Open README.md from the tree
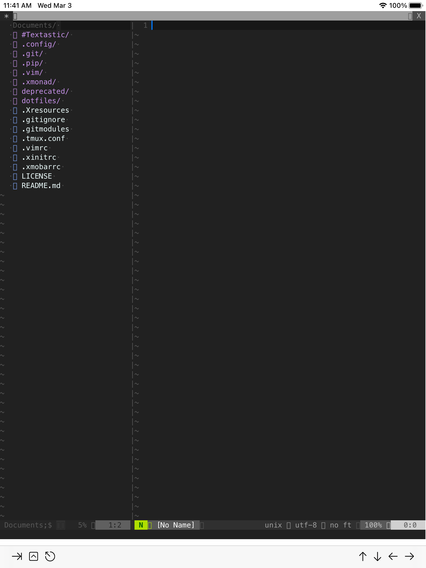 click(x=41, y=186)
